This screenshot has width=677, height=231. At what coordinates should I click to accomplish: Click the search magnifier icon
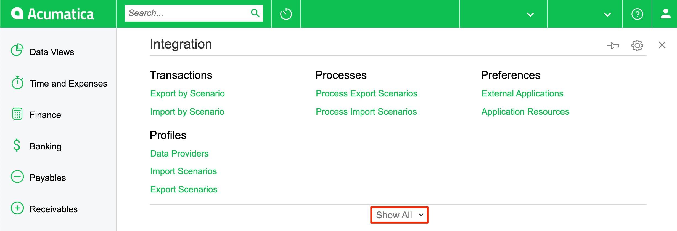(255, 13)
